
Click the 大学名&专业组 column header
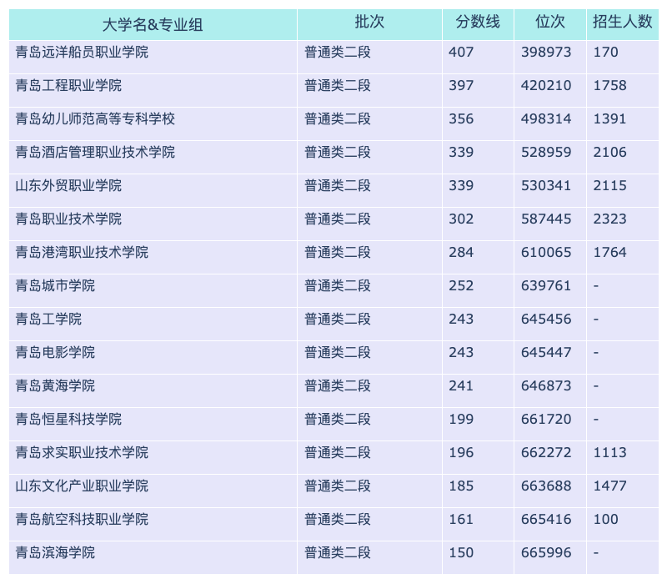153,25
